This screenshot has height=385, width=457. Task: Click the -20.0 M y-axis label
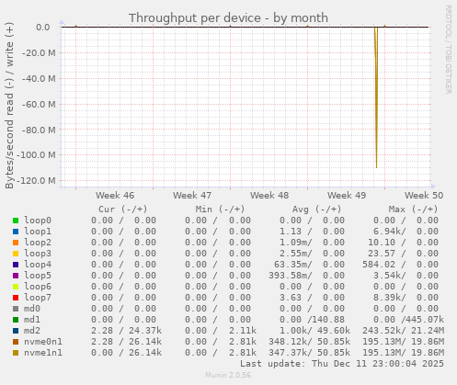click(x=39, y=53)
